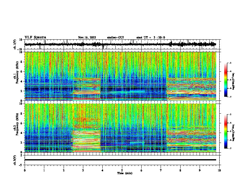
Task: Click time axis tick label "6"
Action: [x=142, y=170]
